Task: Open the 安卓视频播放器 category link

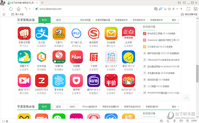Action: 103,20
